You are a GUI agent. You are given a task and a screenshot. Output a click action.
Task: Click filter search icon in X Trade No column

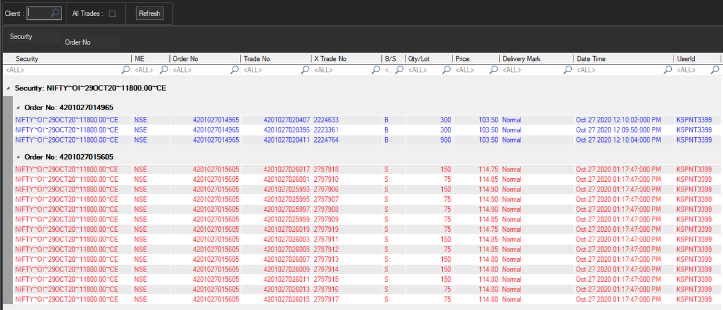(x=376, y=70)
